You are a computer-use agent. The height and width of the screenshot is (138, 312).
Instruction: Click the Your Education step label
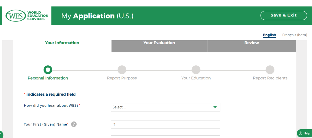click(x=196, y=78)
